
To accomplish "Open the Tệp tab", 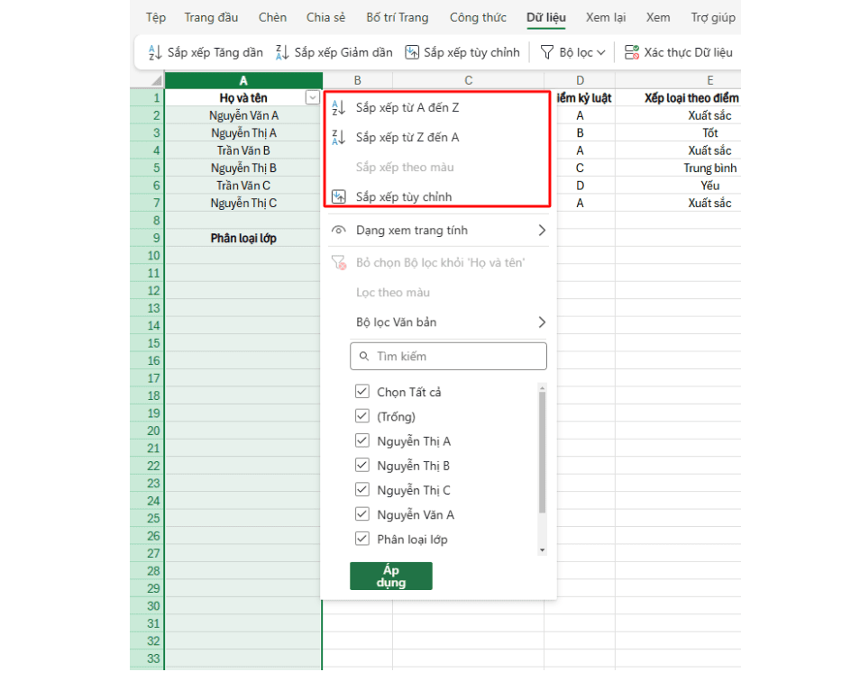I will coord(156,17).
